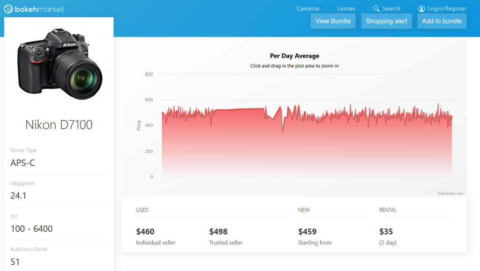
Task: Open the Cameras menu item
Action: (x=308, y=8)
